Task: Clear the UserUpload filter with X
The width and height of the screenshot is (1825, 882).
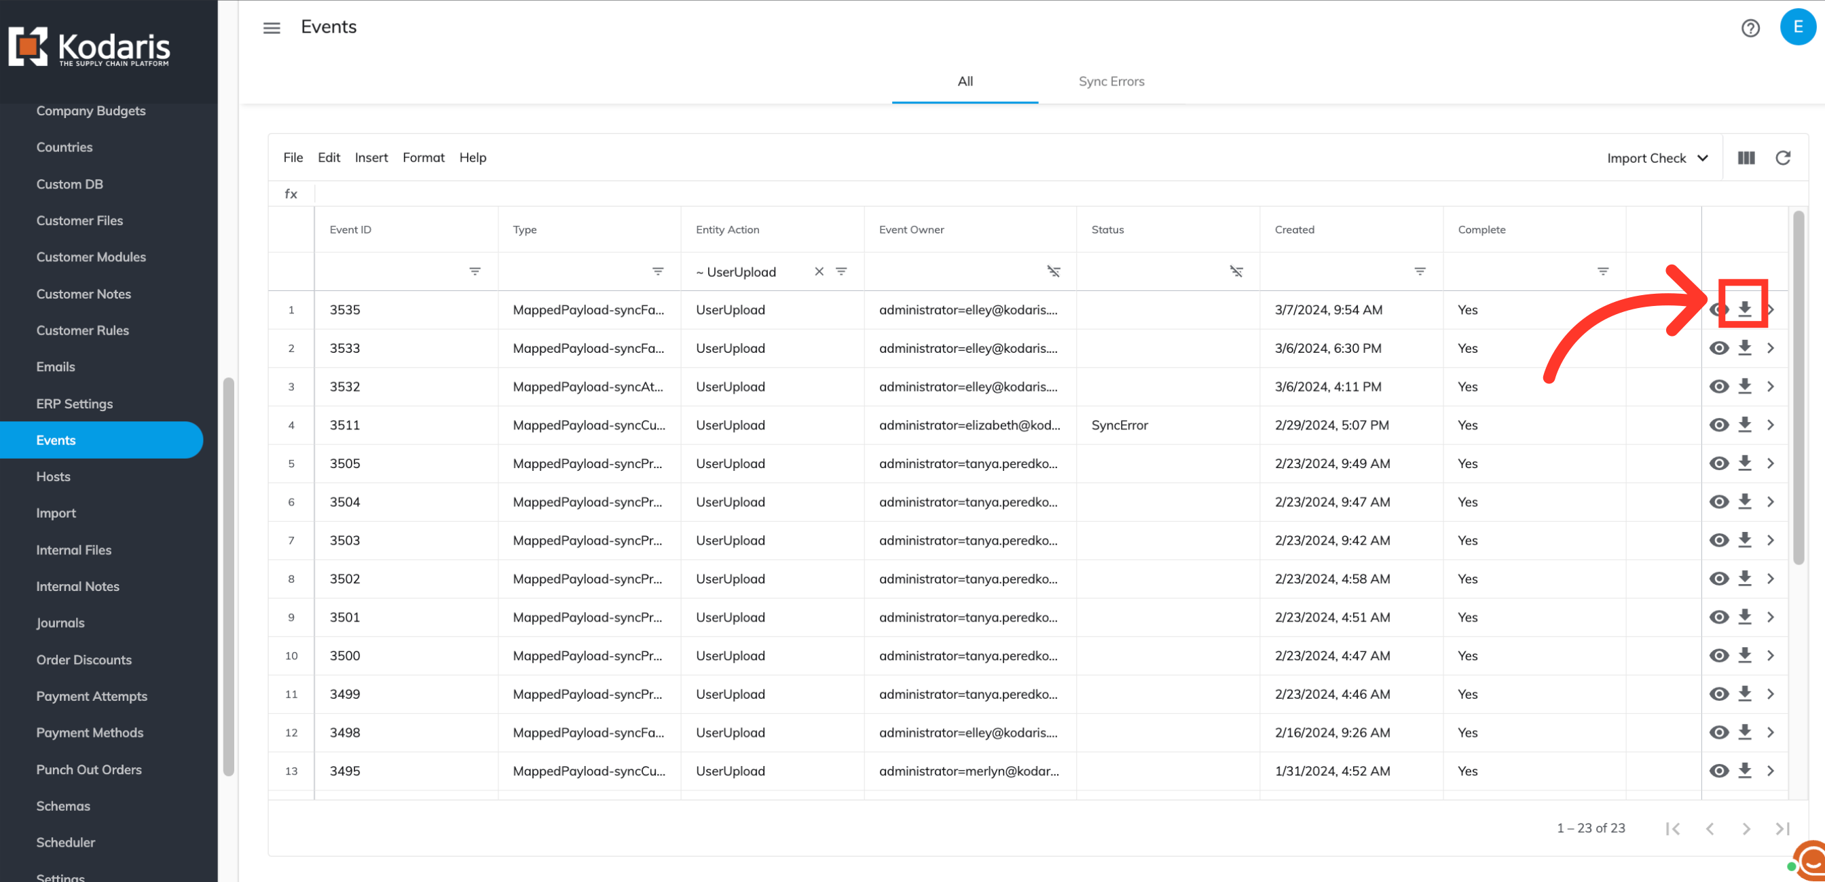Action: [x=819, y=272]
